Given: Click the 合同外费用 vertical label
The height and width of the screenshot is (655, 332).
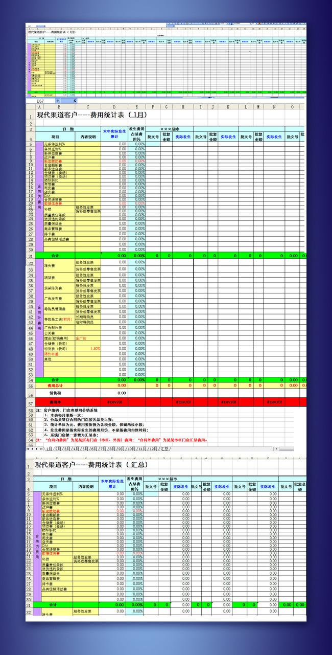Looking at the screenshot, I should 39,317.
